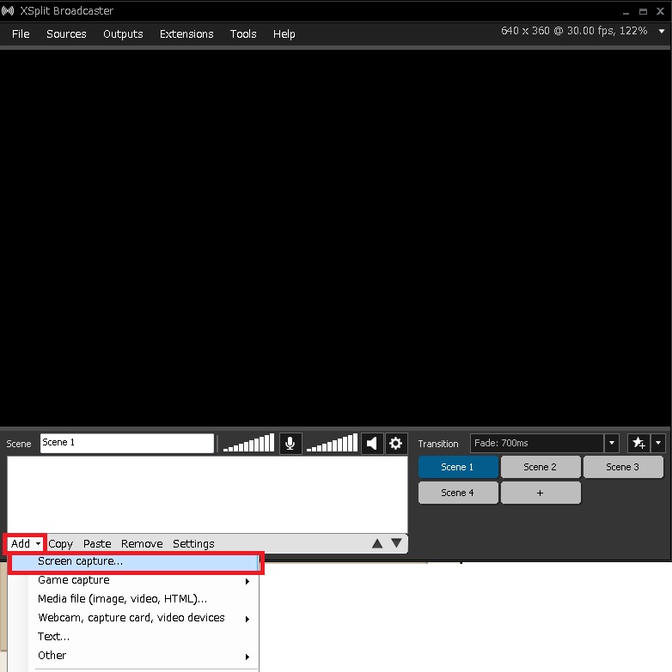
Task: Open the Add sources dropdown
Action: [25, 543]
